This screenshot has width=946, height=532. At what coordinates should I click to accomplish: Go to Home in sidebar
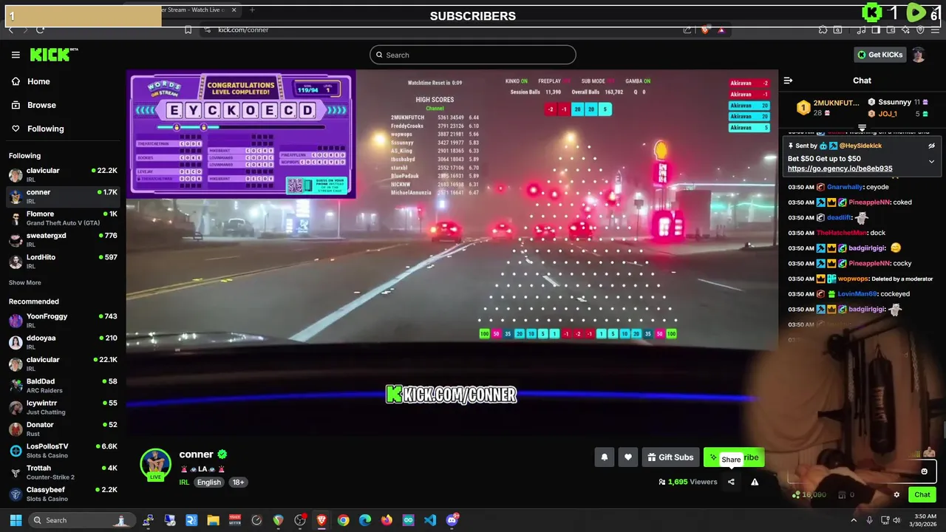point(38,82)
